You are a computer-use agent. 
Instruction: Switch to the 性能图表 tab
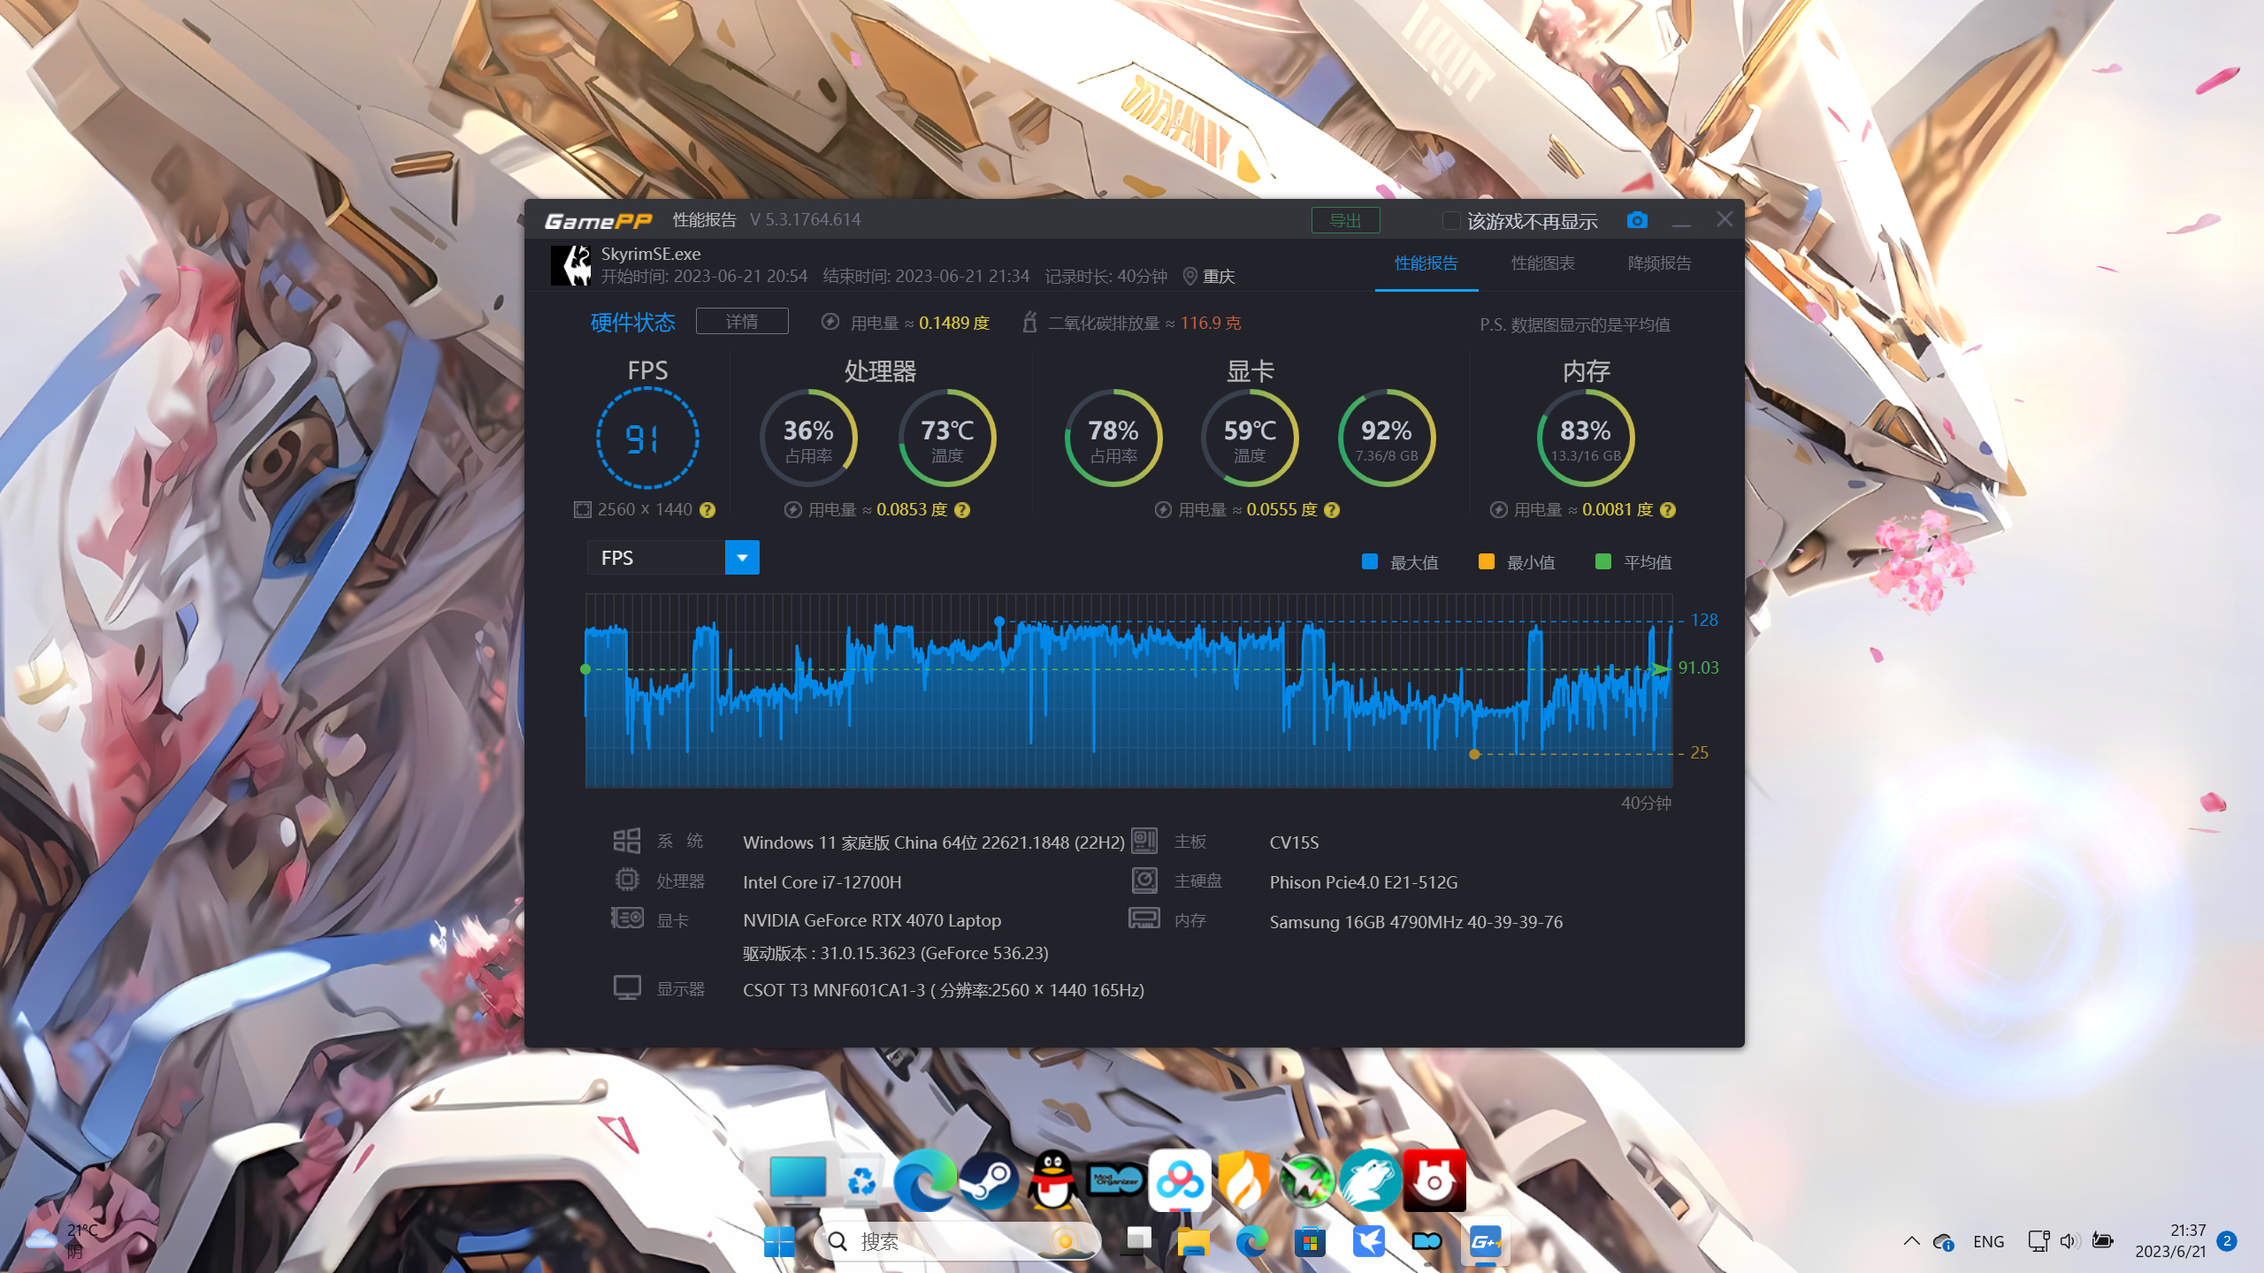(x=1542, y=263)
